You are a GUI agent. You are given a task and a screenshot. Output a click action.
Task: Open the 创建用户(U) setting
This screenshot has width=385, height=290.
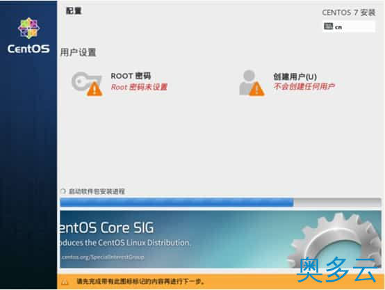click(287, 83)
